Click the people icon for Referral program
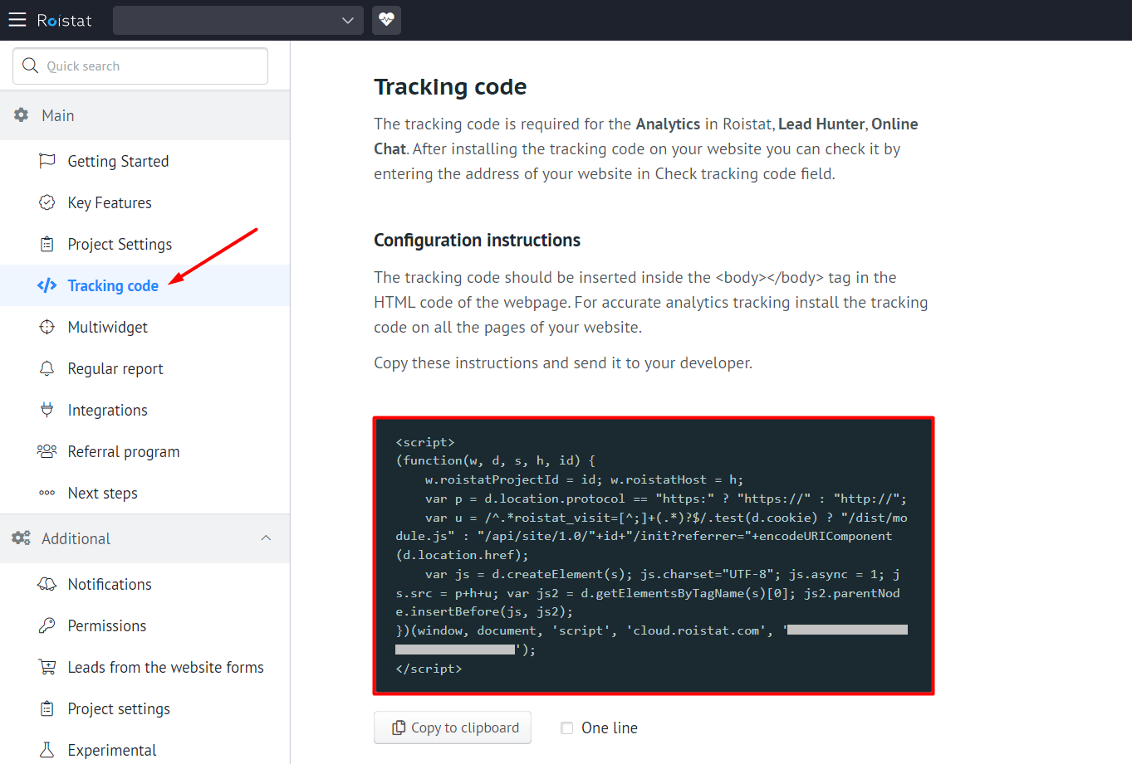This screenshot has height=764, width=1132. pyautogui.click(x=47, y=451)
